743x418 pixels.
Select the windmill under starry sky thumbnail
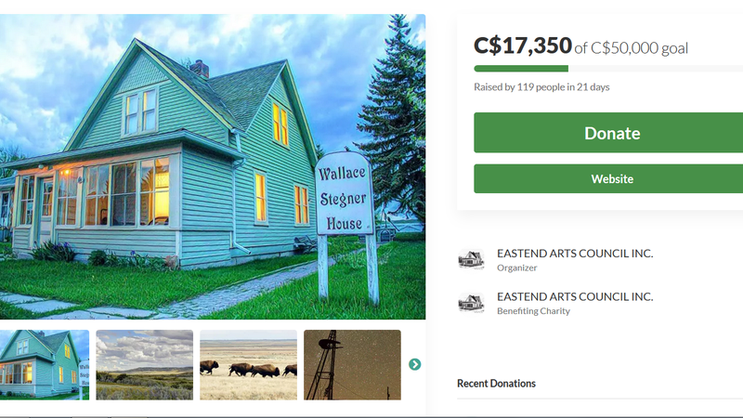pos(352,365)
